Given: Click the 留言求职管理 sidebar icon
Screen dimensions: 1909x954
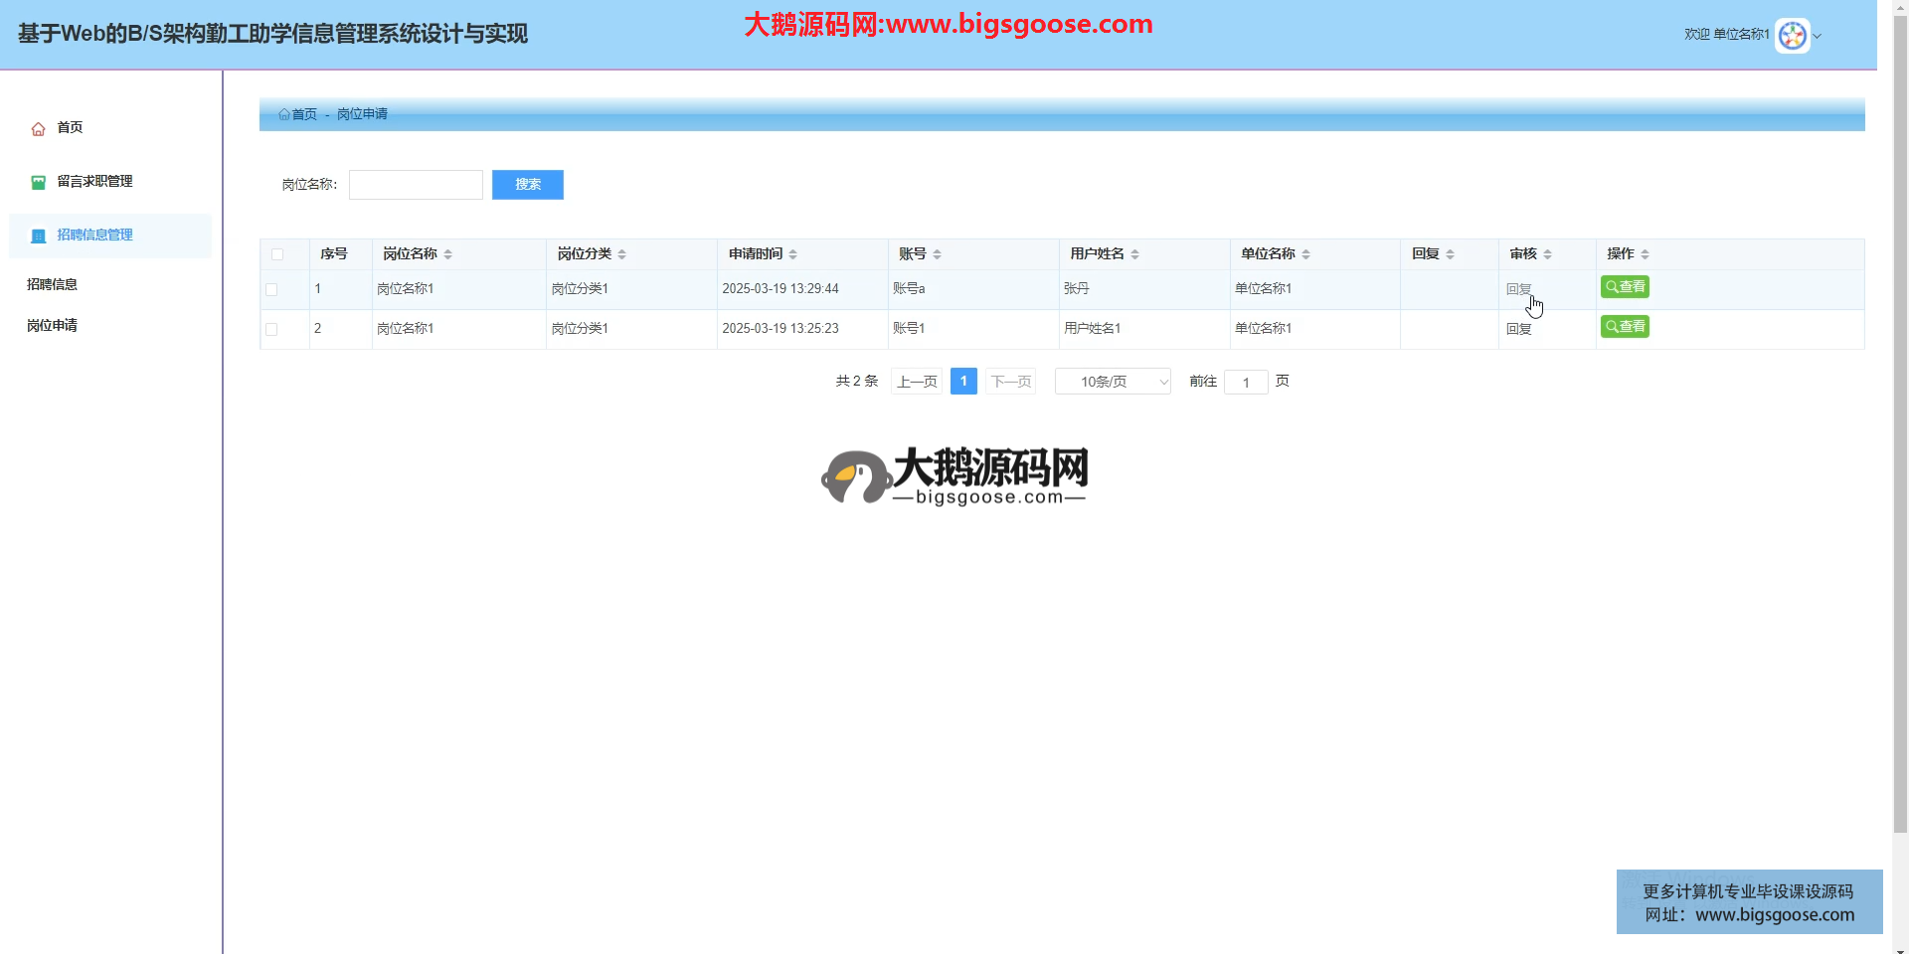Looking at the screenshot, I should coord(39,183).
